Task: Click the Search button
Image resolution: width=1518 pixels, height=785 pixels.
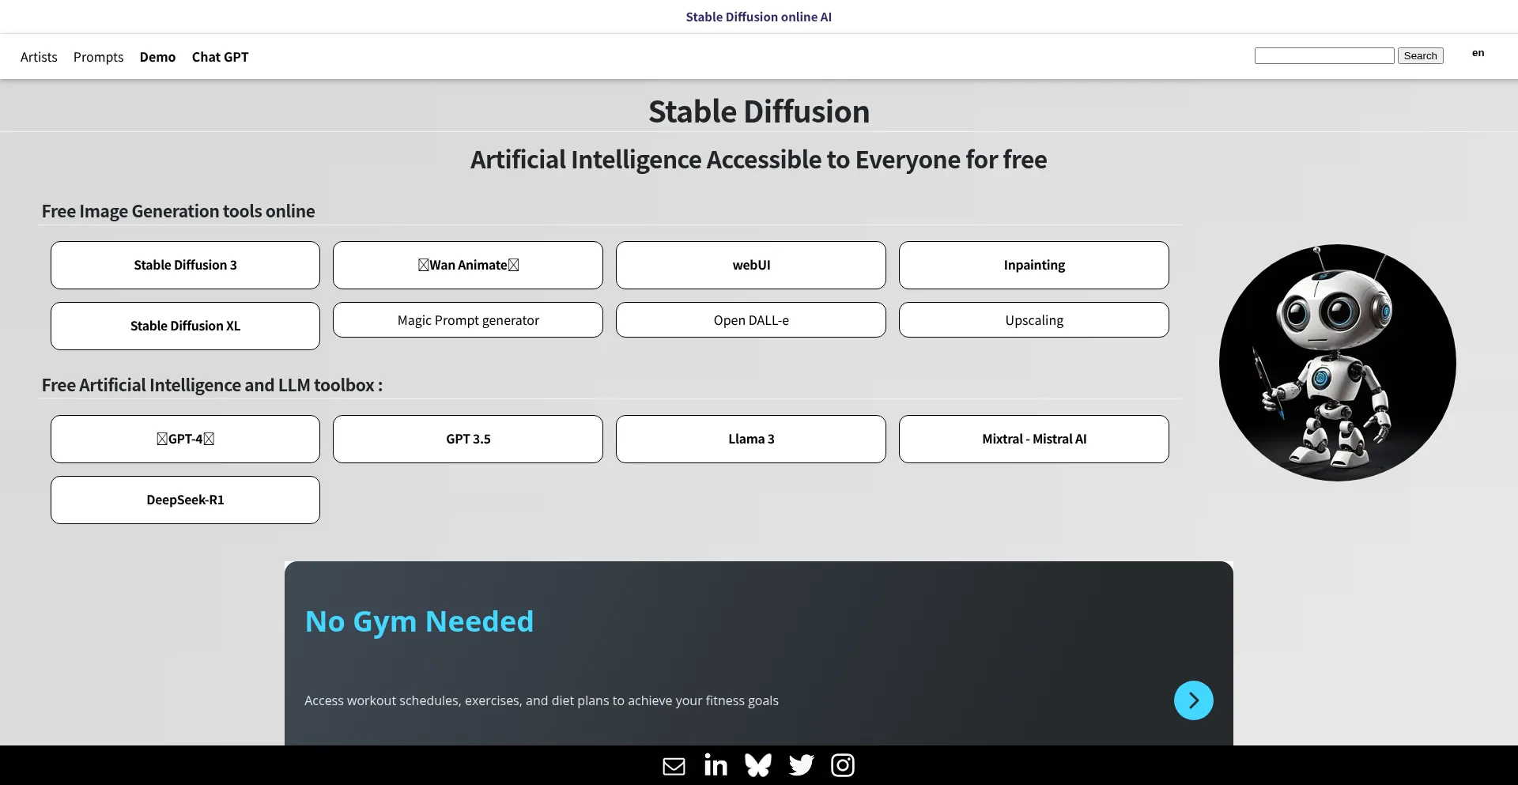Action: [x=1420, y=55]
